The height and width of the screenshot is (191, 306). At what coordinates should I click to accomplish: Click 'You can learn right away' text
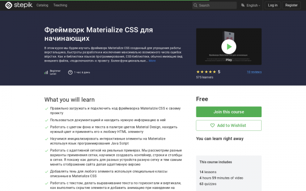[x=220, y=139]
